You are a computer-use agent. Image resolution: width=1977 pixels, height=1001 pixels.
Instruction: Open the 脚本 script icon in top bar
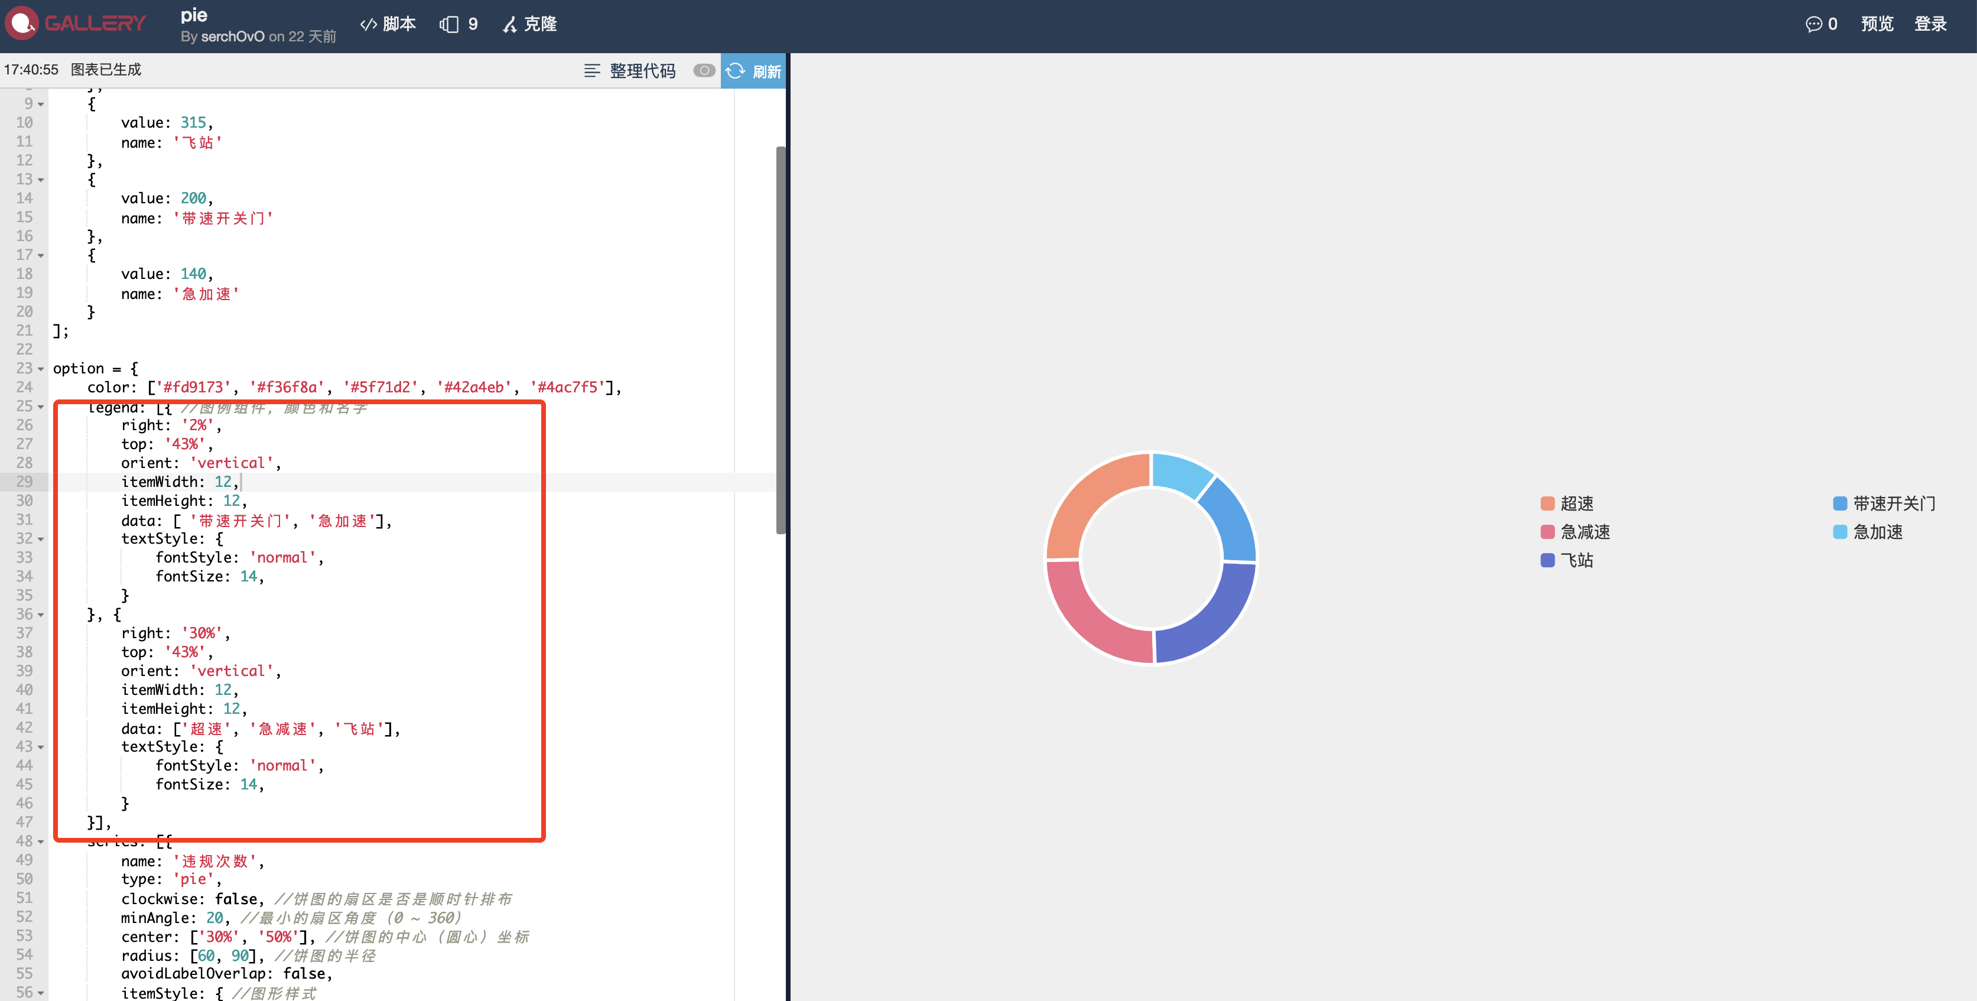tap(369, 24)
